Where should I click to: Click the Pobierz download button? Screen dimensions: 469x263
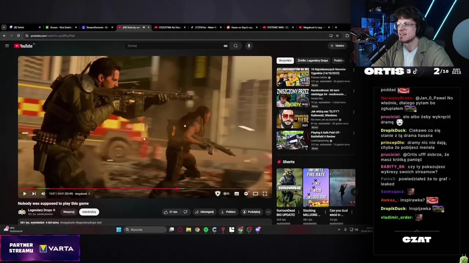(228, 212)
